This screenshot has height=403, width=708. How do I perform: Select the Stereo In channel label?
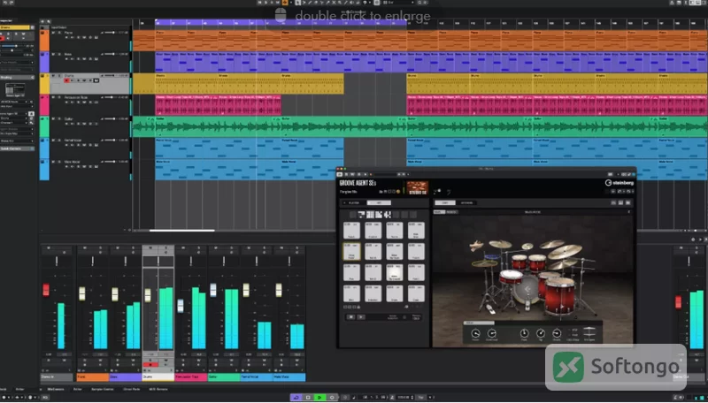pyautogui.click(x=57, y=376)
